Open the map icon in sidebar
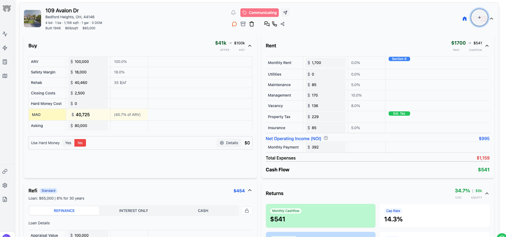This screenshot has height=237, width=506. click(x=5, y=76)
